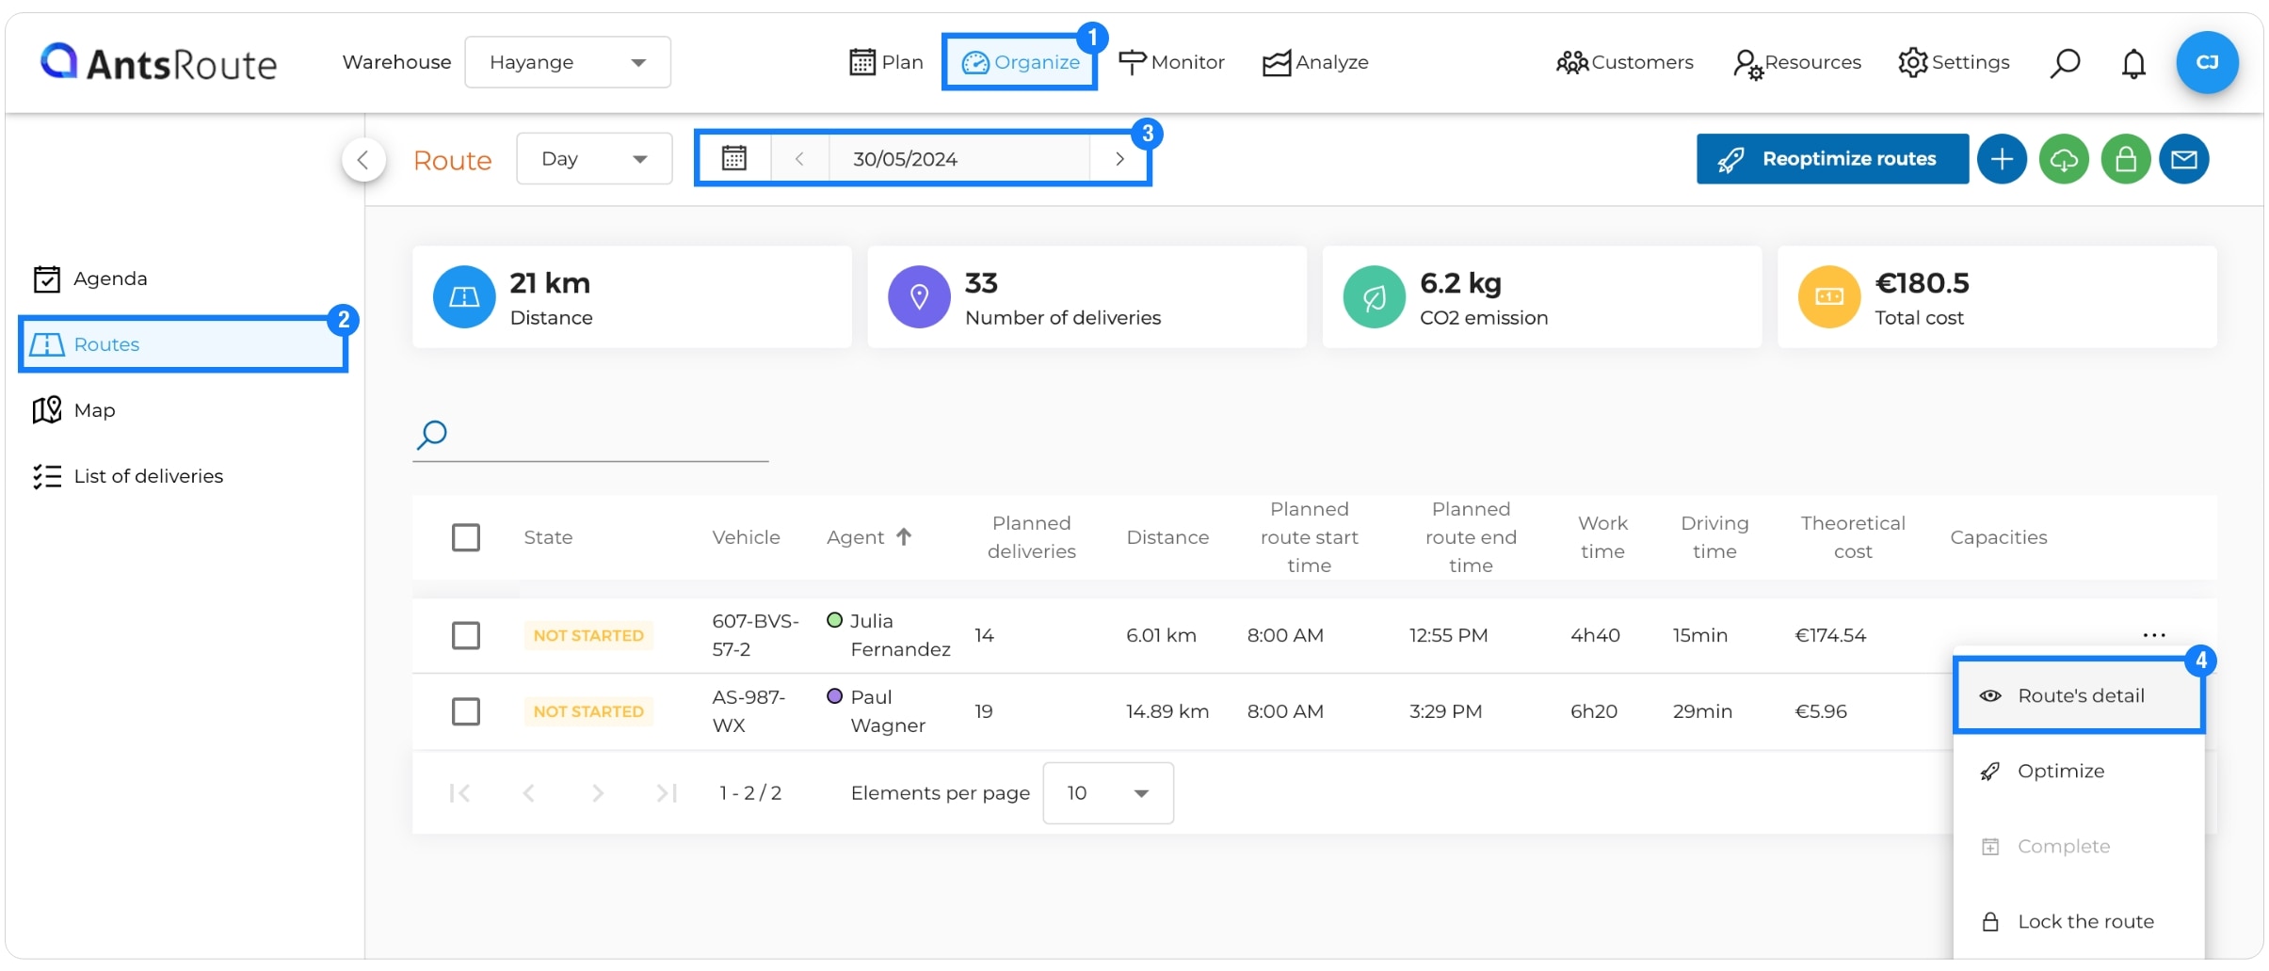Go to the Monitor tab
The image size is (2269, 971).
[1171, 62]
